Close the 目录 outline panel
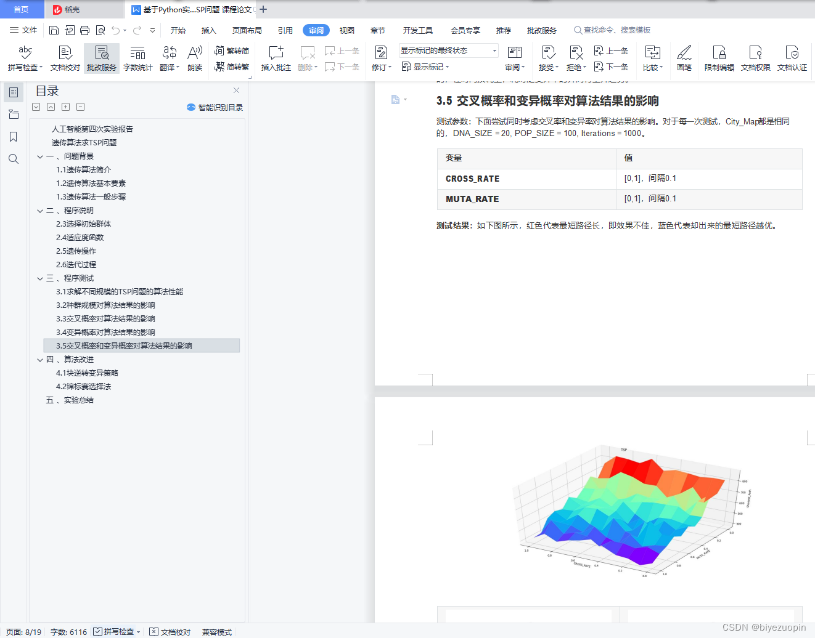 click(236, 90)
